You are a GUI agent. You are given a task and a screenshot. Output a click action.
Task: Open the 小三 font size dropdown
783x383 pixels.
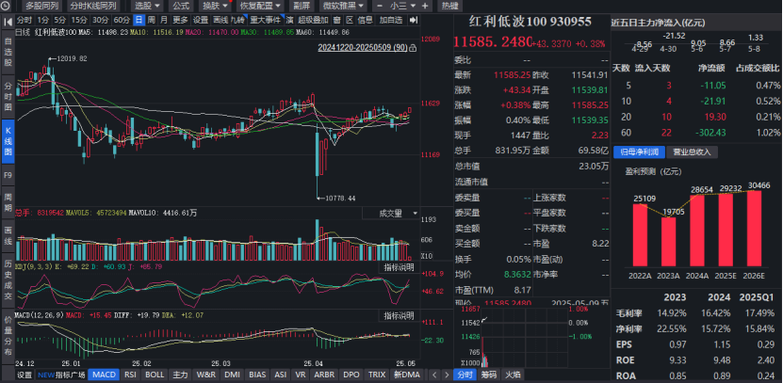pos(402,6)
